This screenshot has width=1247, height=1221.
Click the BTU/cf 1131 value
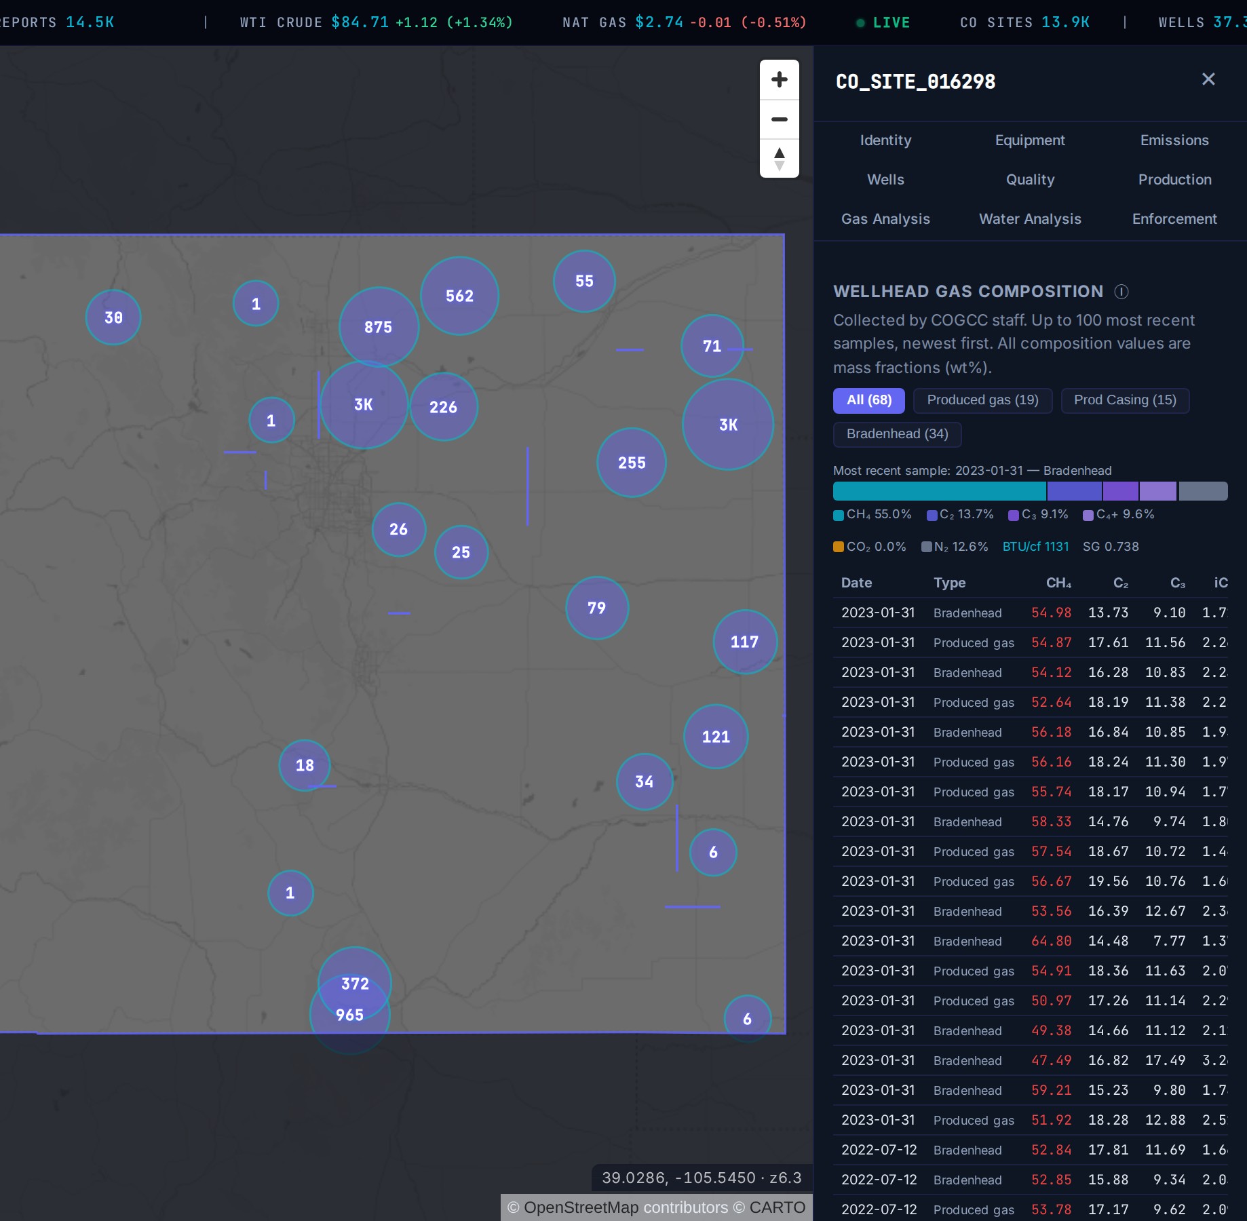pos(1035,547)
